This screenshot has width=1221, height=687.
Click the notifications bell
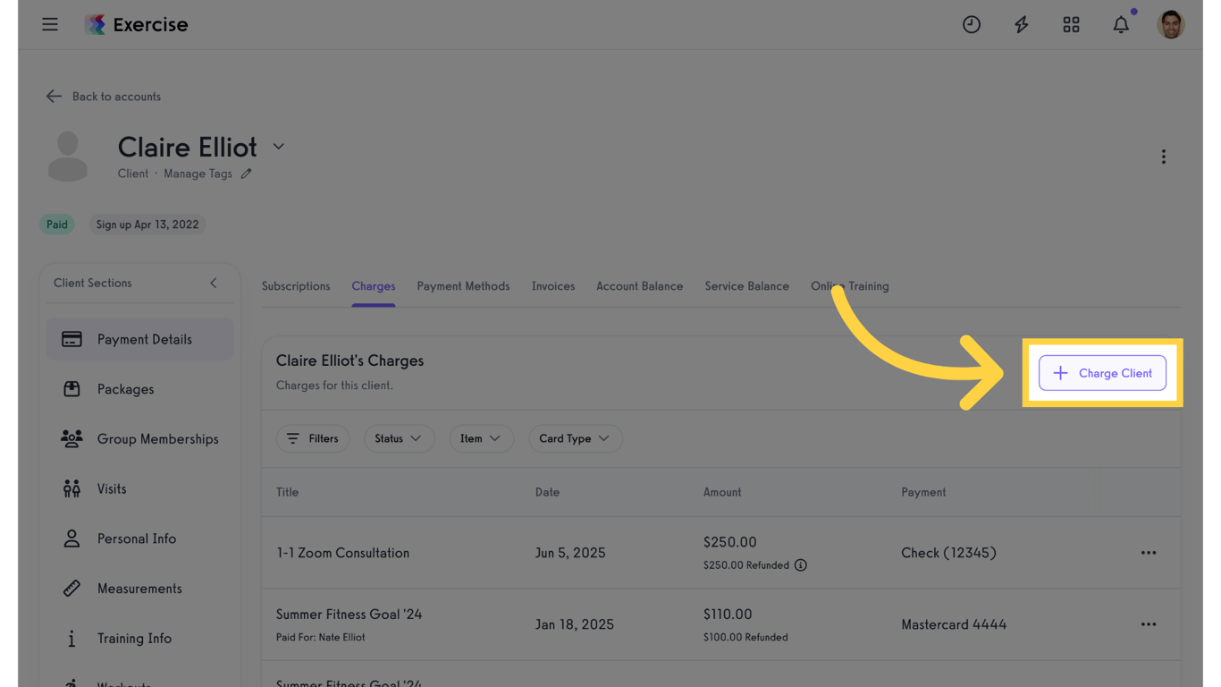point(1121,24)
